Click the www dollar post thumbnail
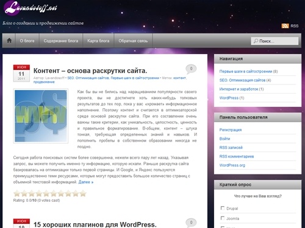 pos(41,116)
